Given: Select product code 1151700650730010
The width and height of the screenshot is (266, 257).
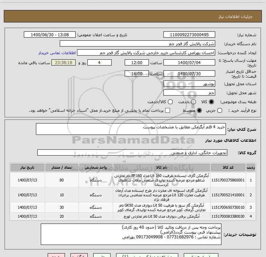Looking at the screenshot, I should click(228, 207).
